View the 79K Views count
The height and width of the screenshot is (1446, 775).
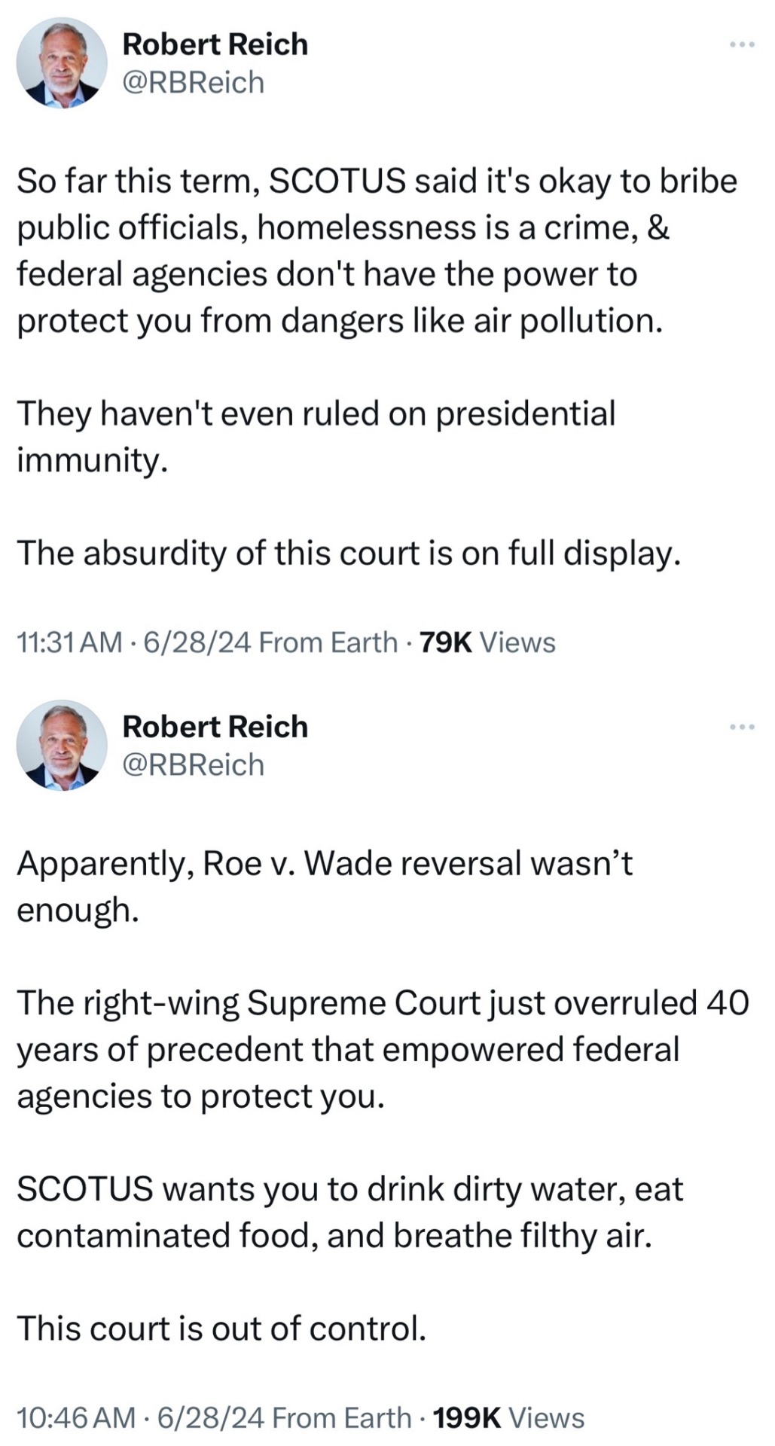click(x=487, y=642)
